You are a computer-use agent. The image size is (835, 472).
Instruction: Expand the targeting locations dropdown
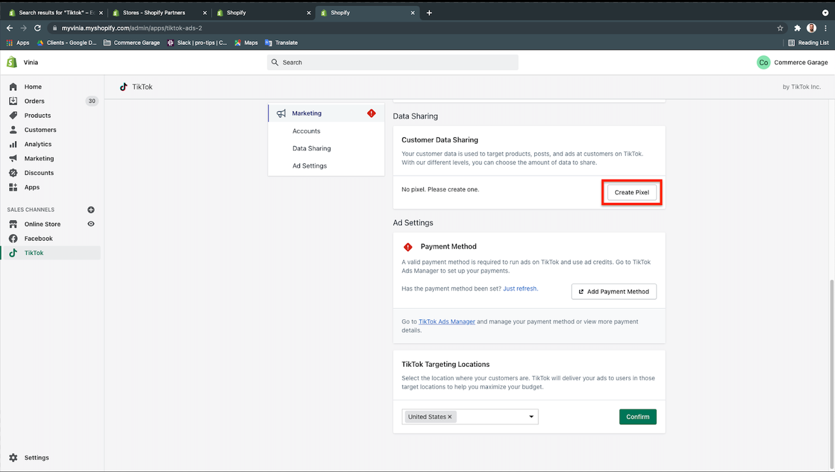[531, 417]
